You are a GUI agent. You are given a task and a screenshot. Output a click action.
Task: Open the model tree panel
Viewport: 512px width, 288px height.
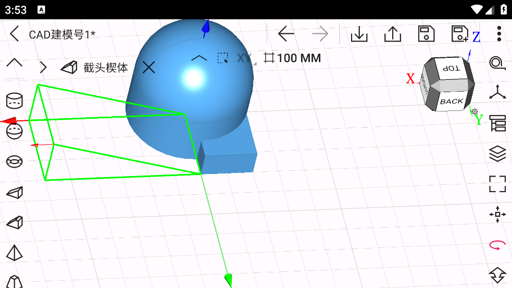click(497, 123)
